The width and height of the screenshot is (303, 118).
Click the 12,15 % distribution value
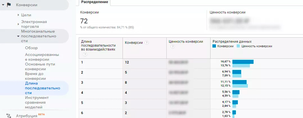click(225, 86)
